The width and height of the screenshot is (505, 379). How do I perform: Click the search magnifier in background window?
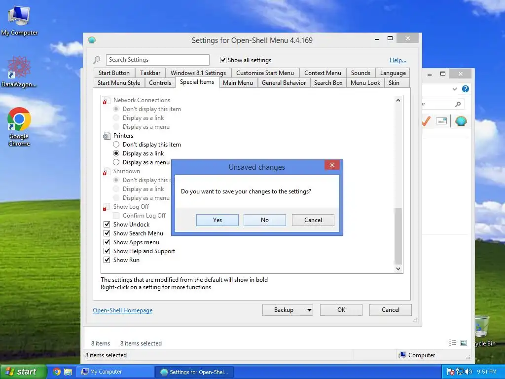coord(458,104)
